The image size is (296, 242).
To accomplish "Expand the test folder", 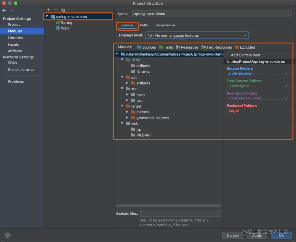I will point(127,100).
